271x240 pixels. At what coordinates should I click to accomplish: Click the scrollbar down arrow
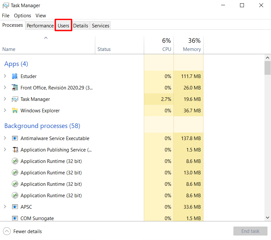click(x=267, y=217)
